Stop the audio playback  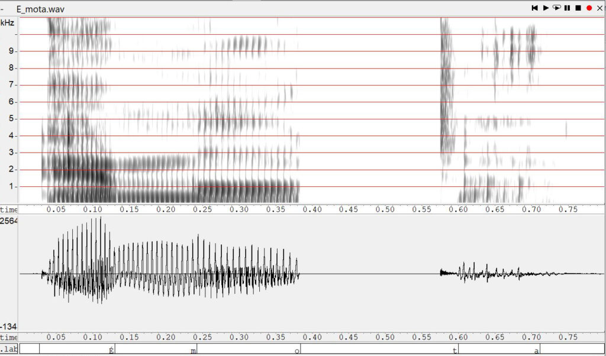578,8
